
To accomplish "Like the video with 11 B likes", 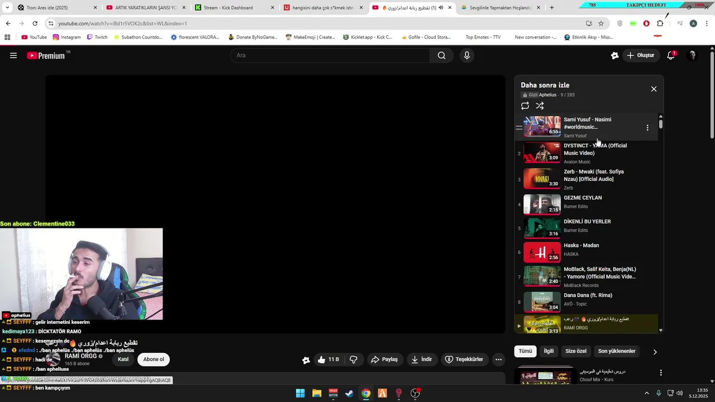I will [328, 360].
